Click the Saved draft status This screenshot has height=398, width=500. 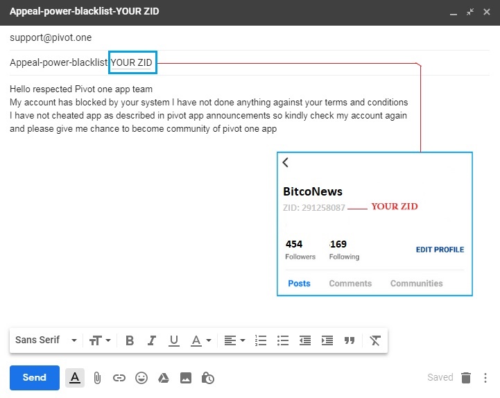[x=440, y=377]
